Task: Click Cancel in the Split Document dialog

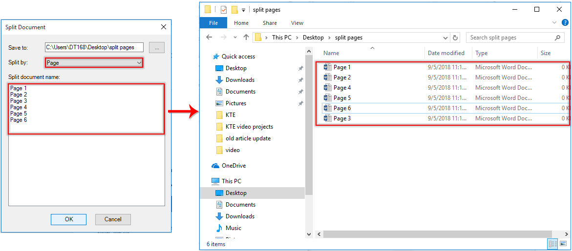Action: click(113, 219)
